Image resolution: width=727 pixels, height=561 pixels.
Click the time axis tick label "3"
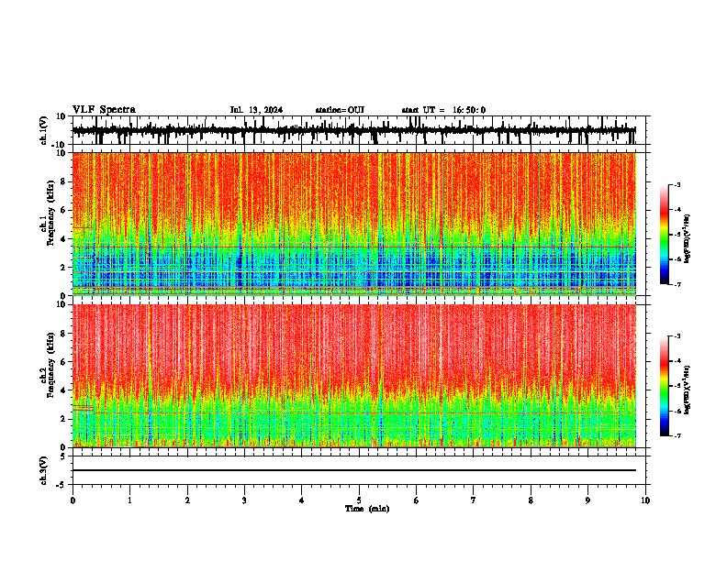pos(244,500)
